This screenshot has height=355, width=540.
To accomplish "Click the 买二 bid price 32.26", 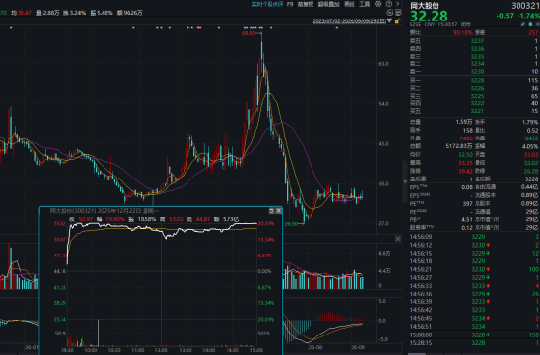I will coord(478,88).
